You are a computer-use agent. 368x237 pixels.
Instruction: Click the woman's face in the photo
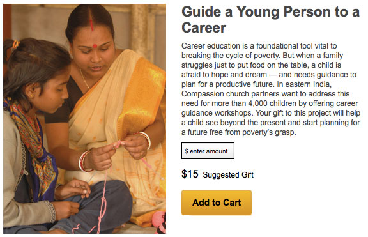tap(94, 55)
